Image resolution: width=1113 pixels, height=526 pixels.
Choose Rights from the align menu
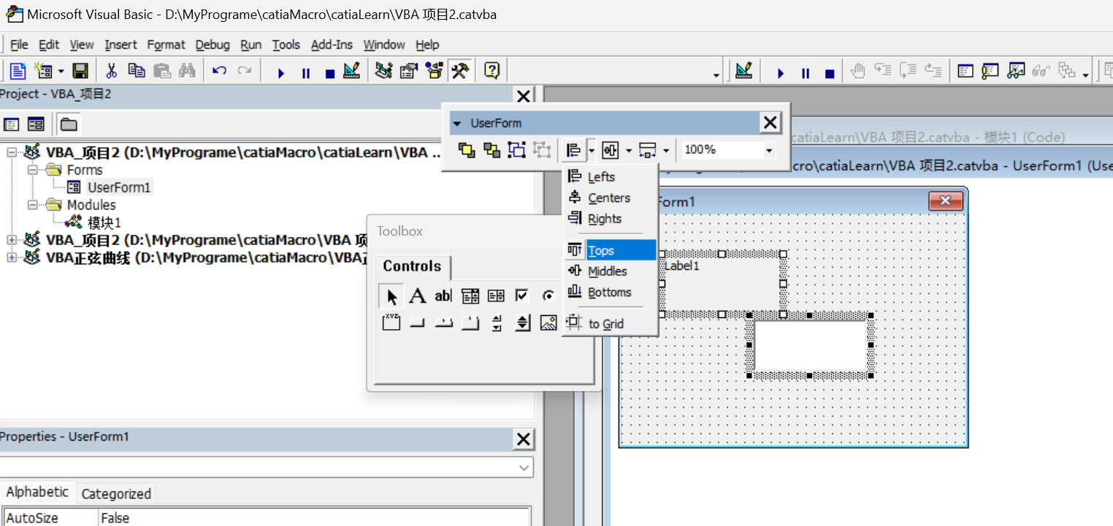610,218
